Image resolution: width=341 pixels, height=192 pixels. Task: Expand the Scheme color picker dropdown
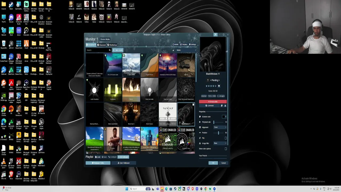(226, 117)
